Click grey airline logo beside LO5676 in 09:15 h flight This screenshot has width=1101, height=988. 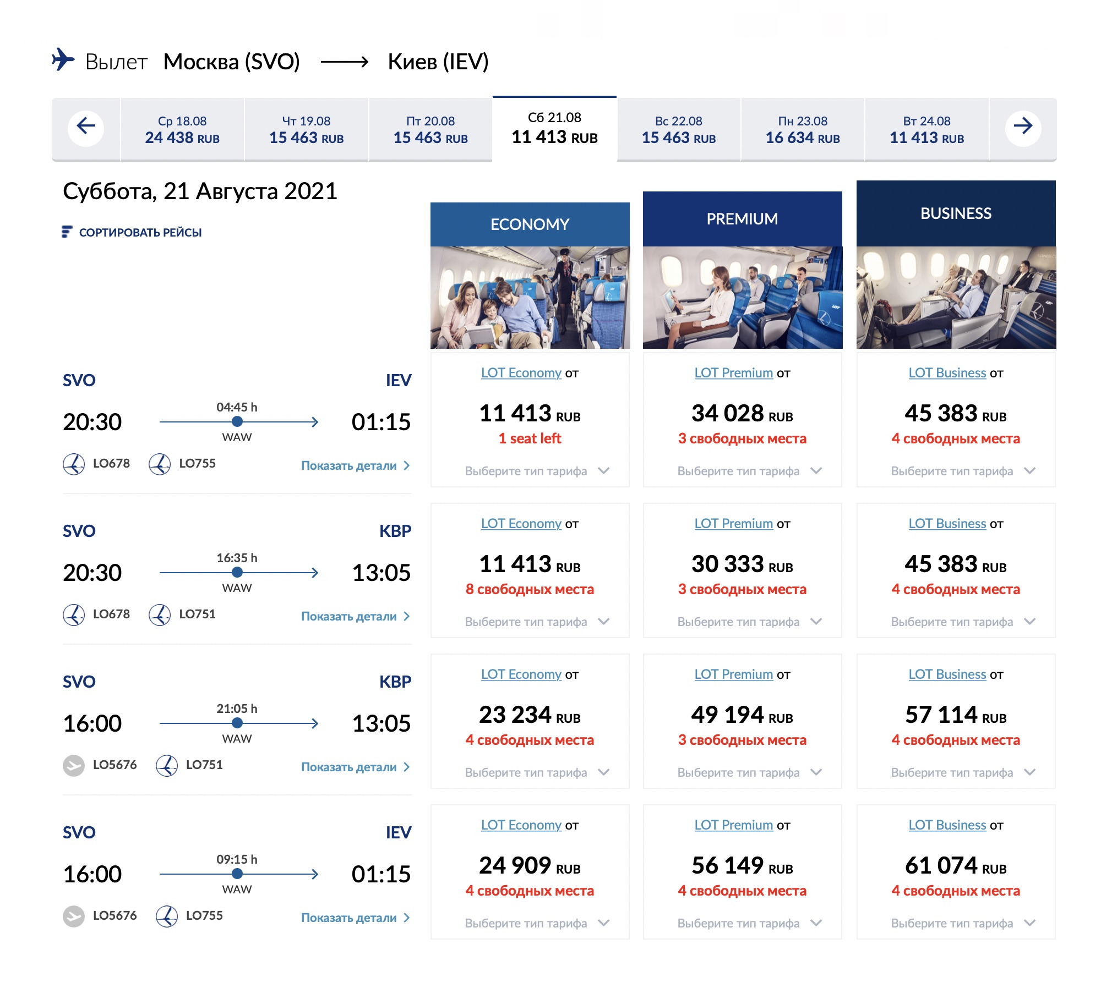tap(74, 916)
